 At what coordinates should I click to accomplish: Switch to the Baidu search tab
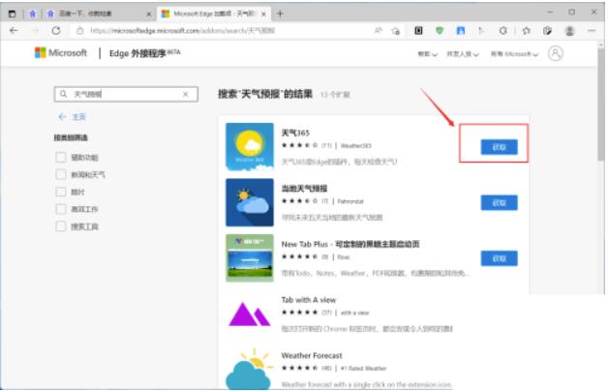point(99,14)
